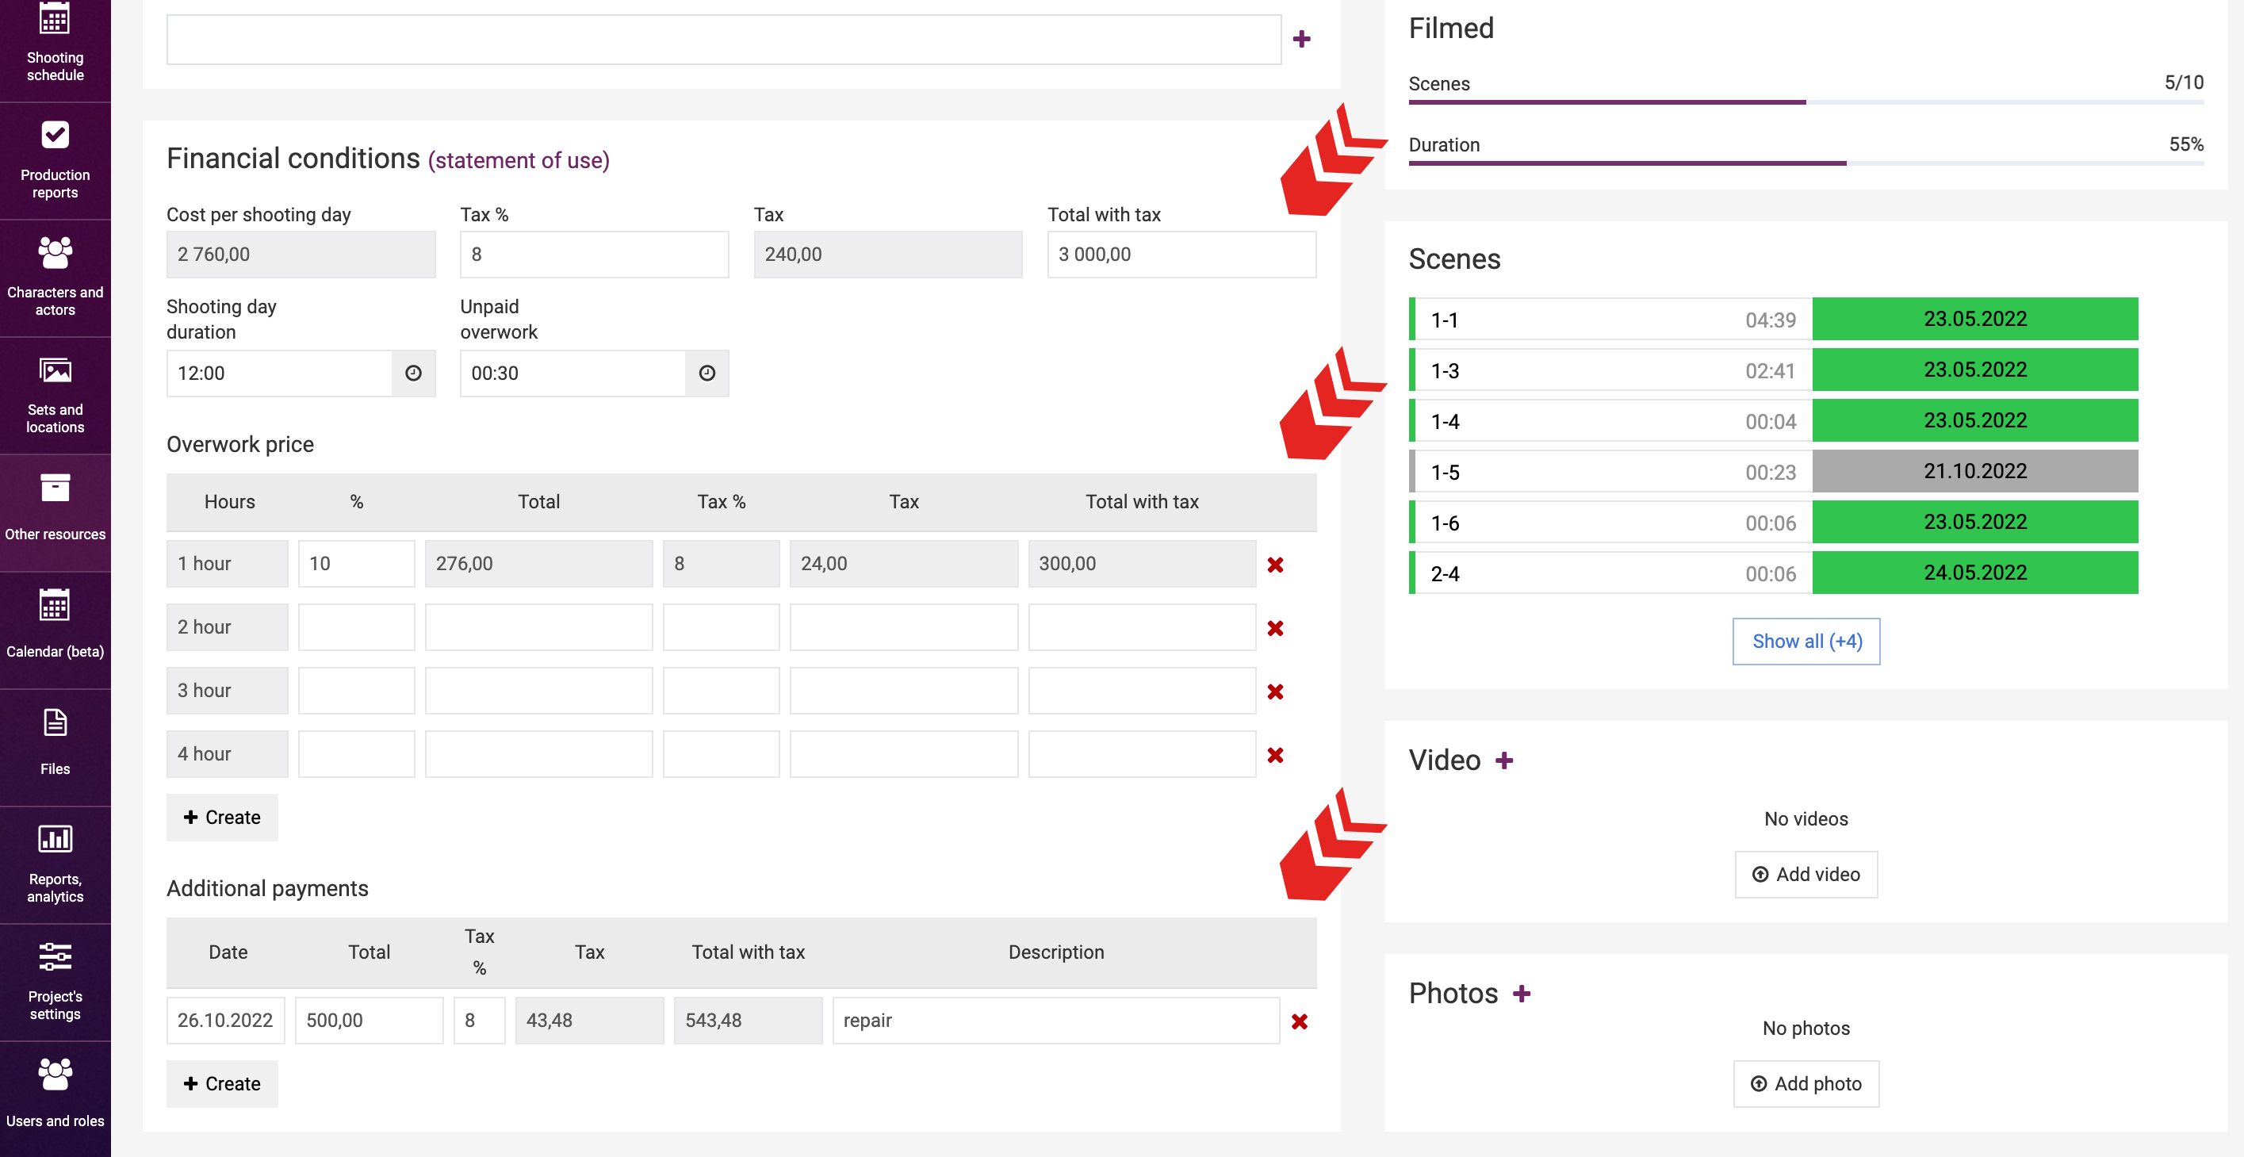Open scene 1-6 in Scenes list

1611,523
